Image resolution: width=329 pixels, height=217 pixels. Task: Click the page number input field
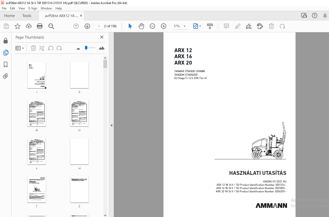pos(99,26)
